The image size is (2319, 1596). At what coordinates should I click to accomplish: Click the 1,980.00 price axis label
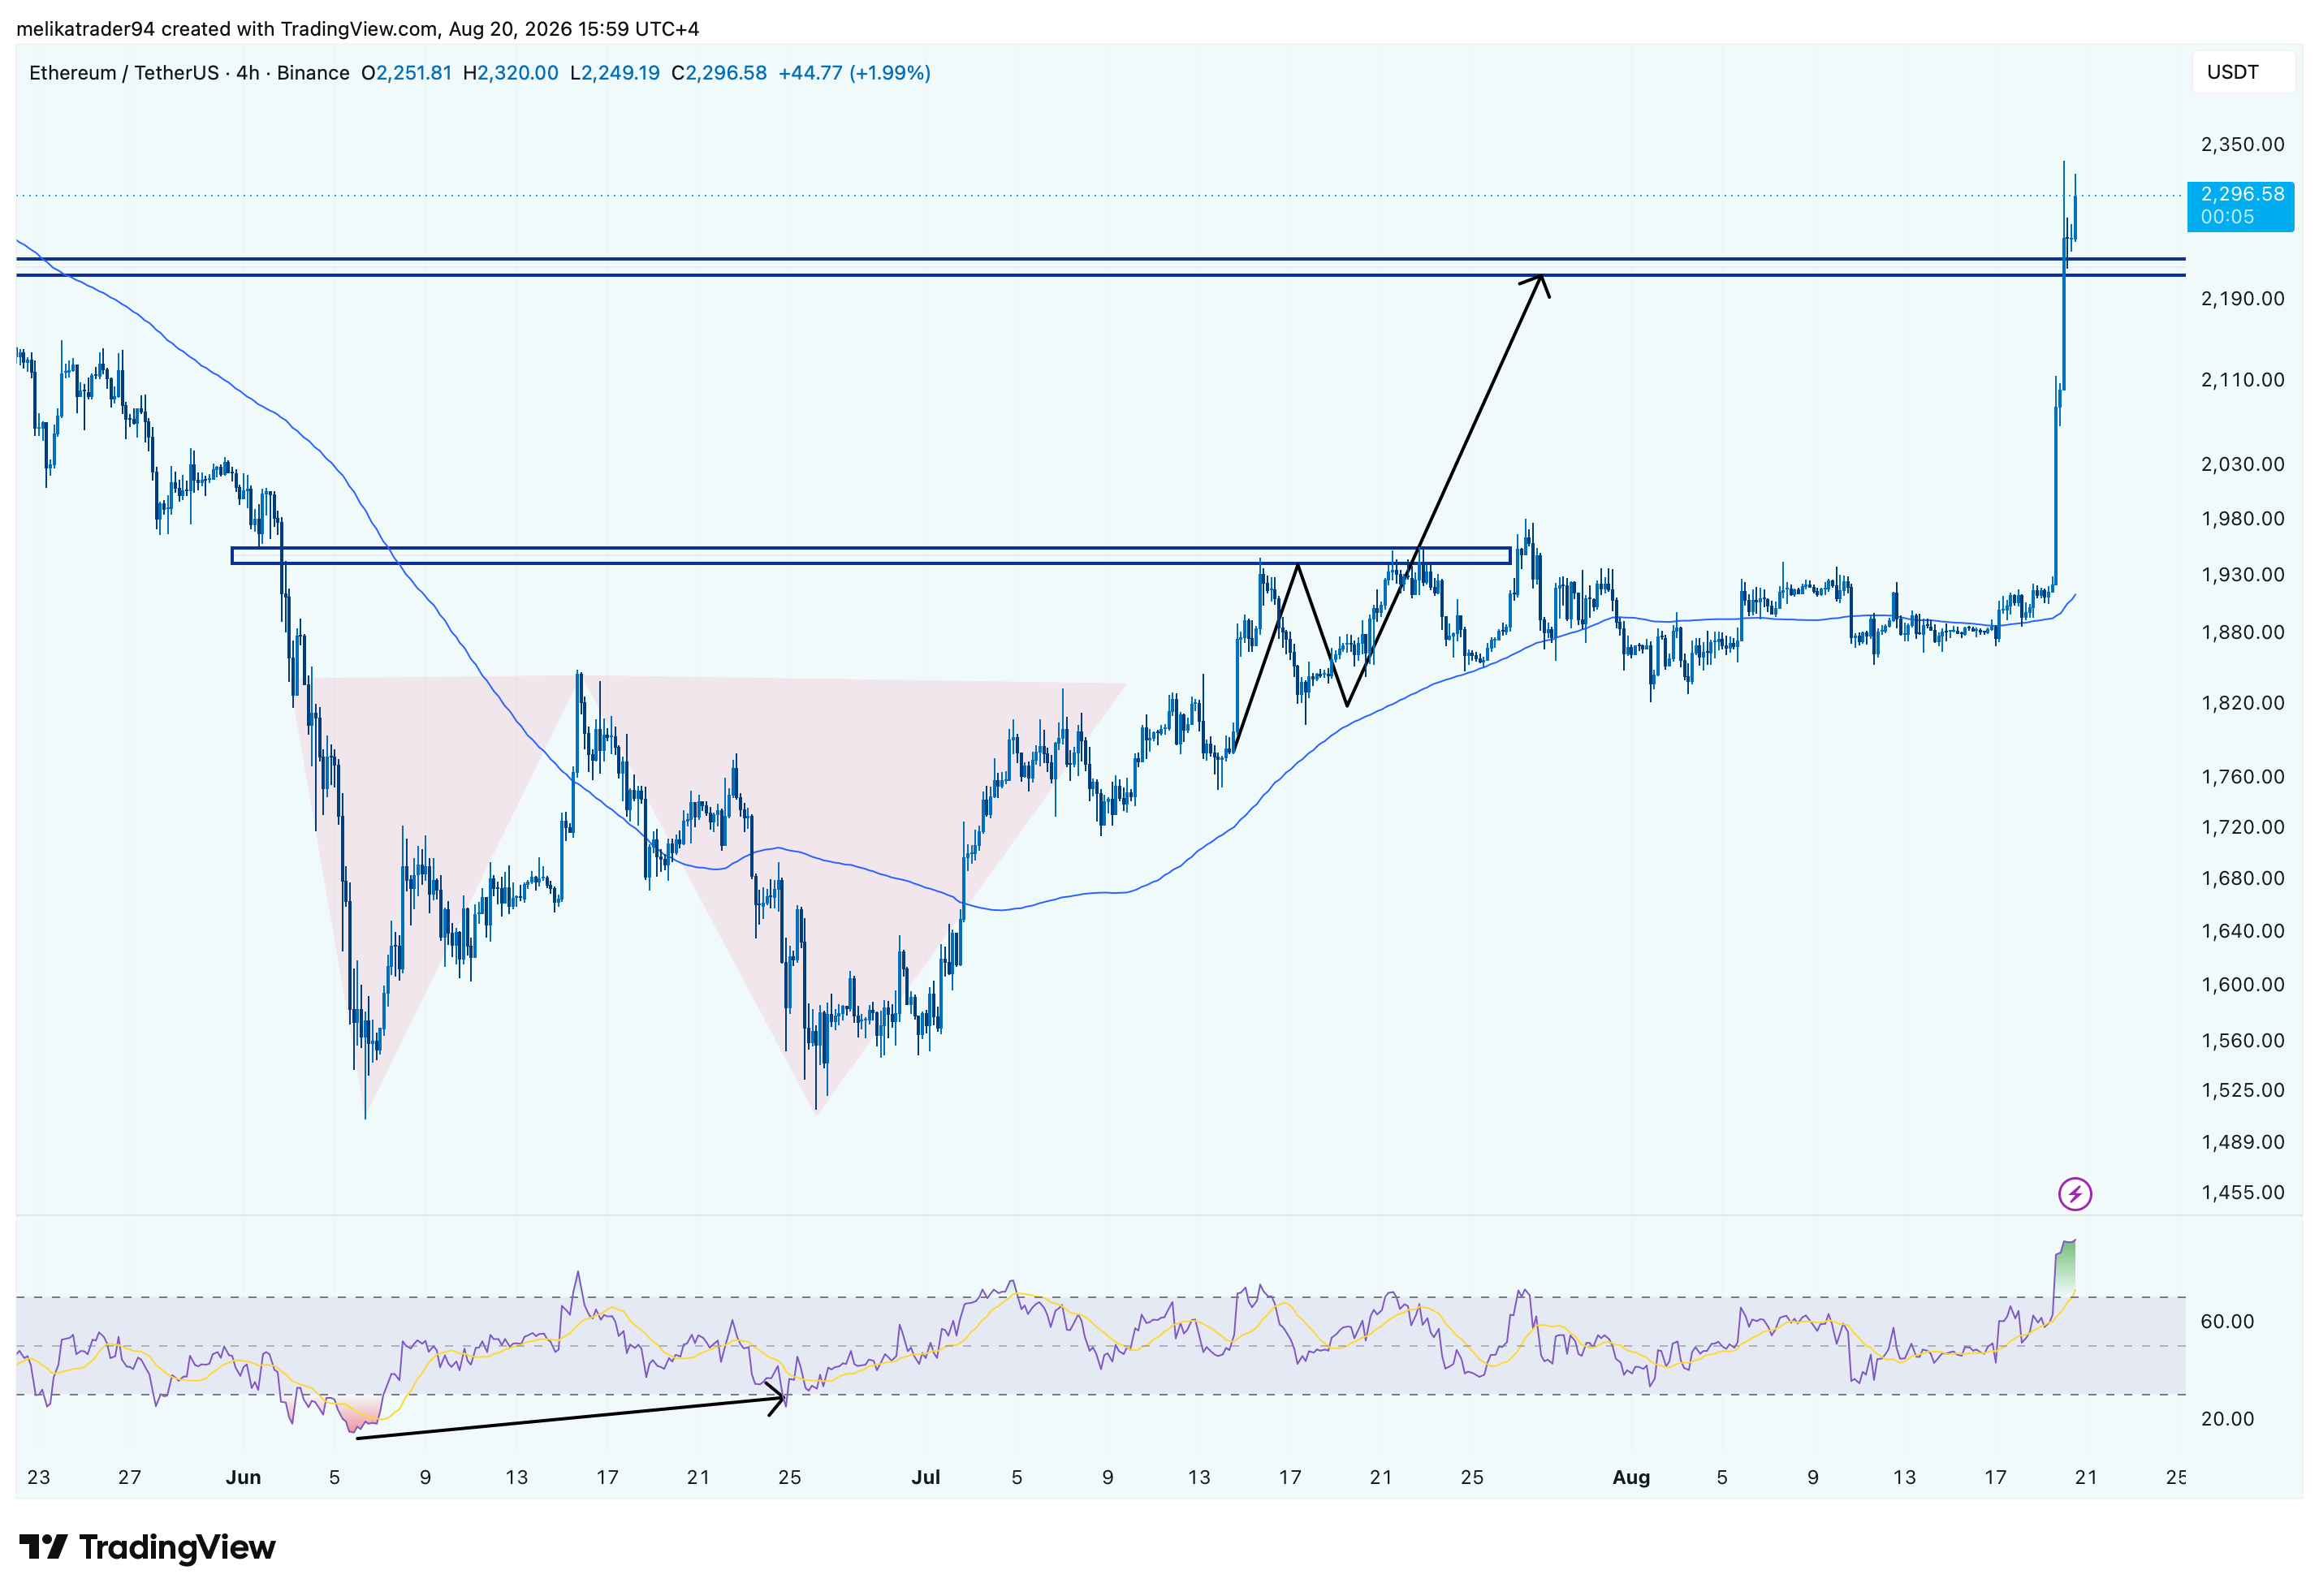point(2242,518)
